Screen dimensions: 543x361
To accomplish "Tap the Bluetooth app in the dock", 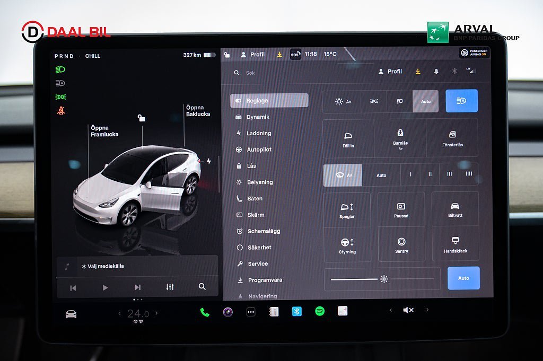I will click(296, 312).
